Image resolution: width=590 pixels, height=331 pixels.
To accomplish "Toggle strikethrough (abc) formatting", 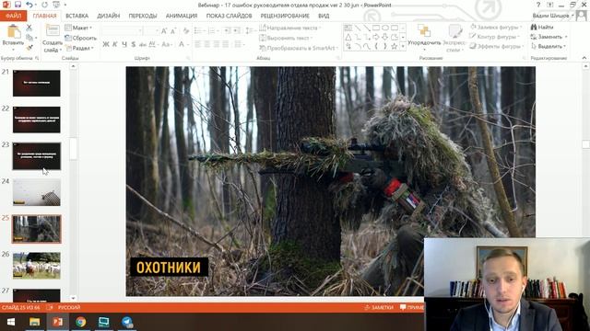I will click(143, 44).
